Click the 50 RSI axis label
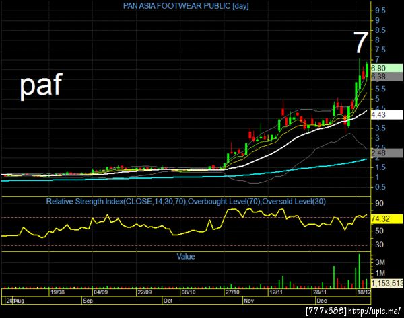Image resolution: width=404 pixels, height=318 pixels. [379, 231]
